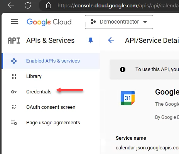Go back using the browser back arrow
This screenshot has height=154, width=184.
tap(11, 5)
